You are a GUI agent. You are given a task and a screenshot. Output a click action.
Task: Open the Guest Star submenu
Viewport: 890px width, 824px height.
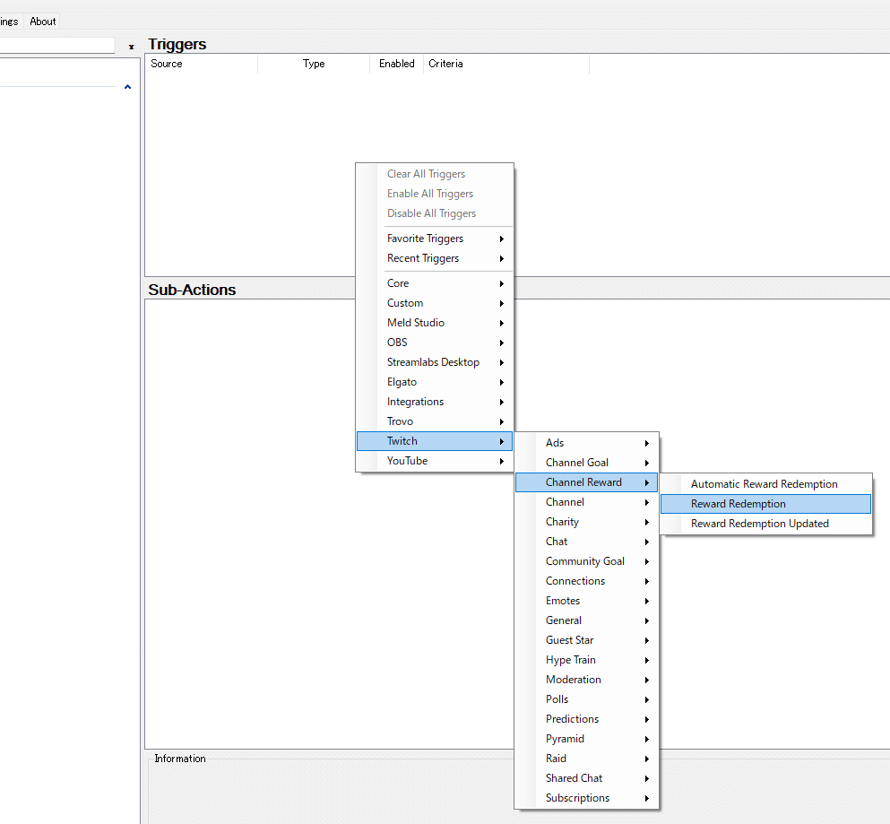click(x=586, y=640)
